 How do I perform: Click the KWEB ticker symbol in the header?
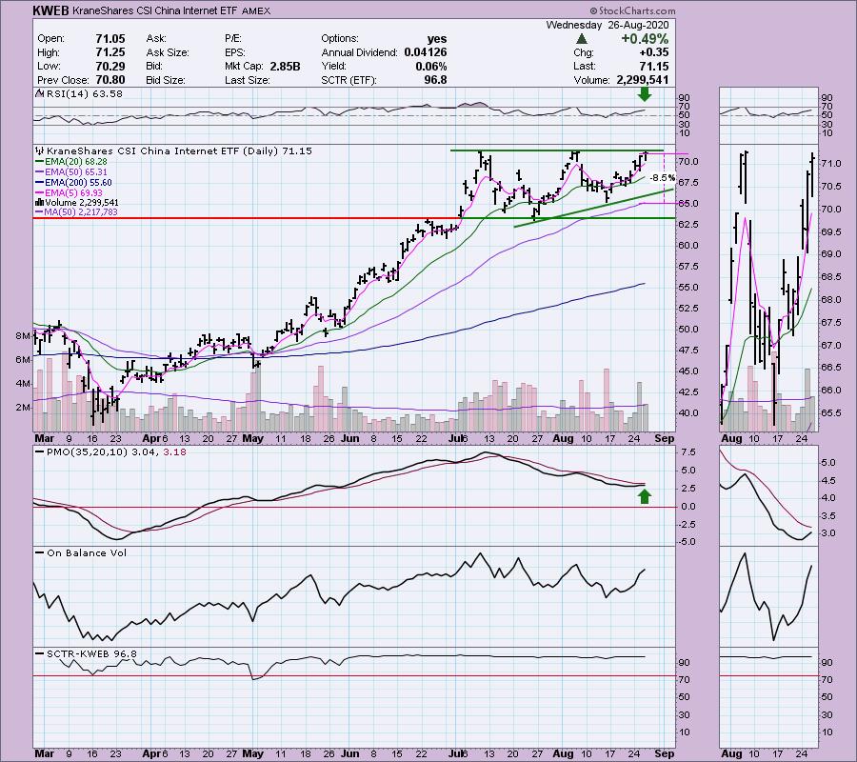tap(50, 10)
